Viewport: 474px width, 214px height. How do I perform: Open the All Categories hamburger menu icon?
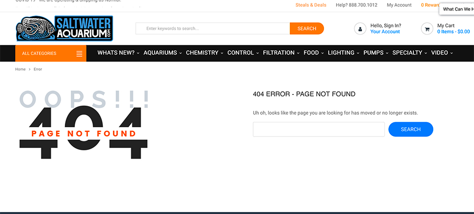79,53
